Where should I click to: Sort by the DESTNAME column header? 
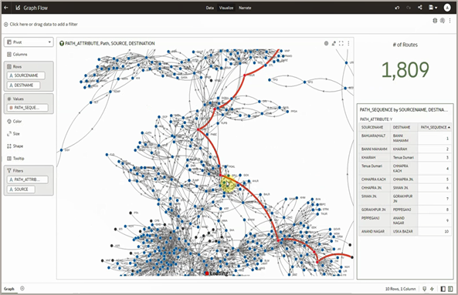[404, 127]
